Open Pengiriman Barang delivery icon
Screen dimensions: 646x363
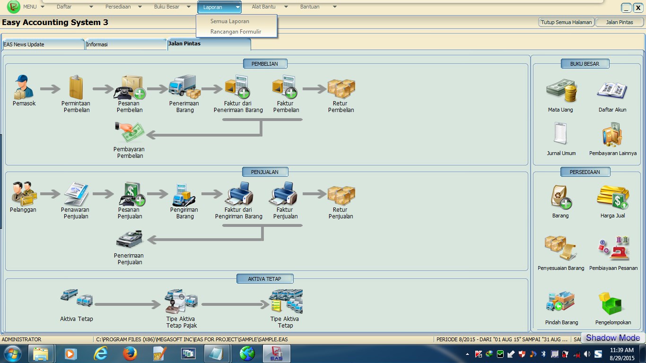tap(184, 194)
